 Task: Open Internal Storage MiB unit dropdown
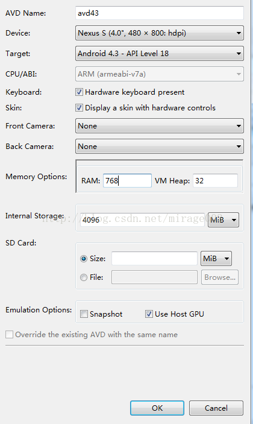(223, 220)
